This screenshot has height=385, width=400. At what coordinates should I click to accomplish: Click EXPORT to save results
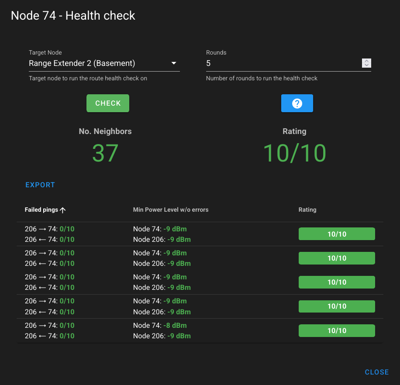[40, 185]
